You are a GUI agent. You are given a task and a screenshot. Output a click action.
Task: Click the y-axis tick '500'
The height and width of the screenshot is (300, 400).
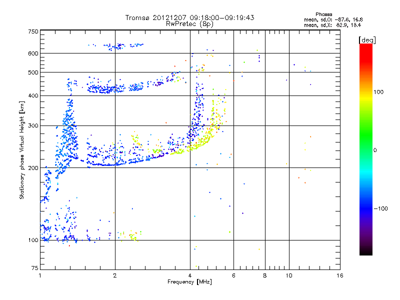[33, 72]
